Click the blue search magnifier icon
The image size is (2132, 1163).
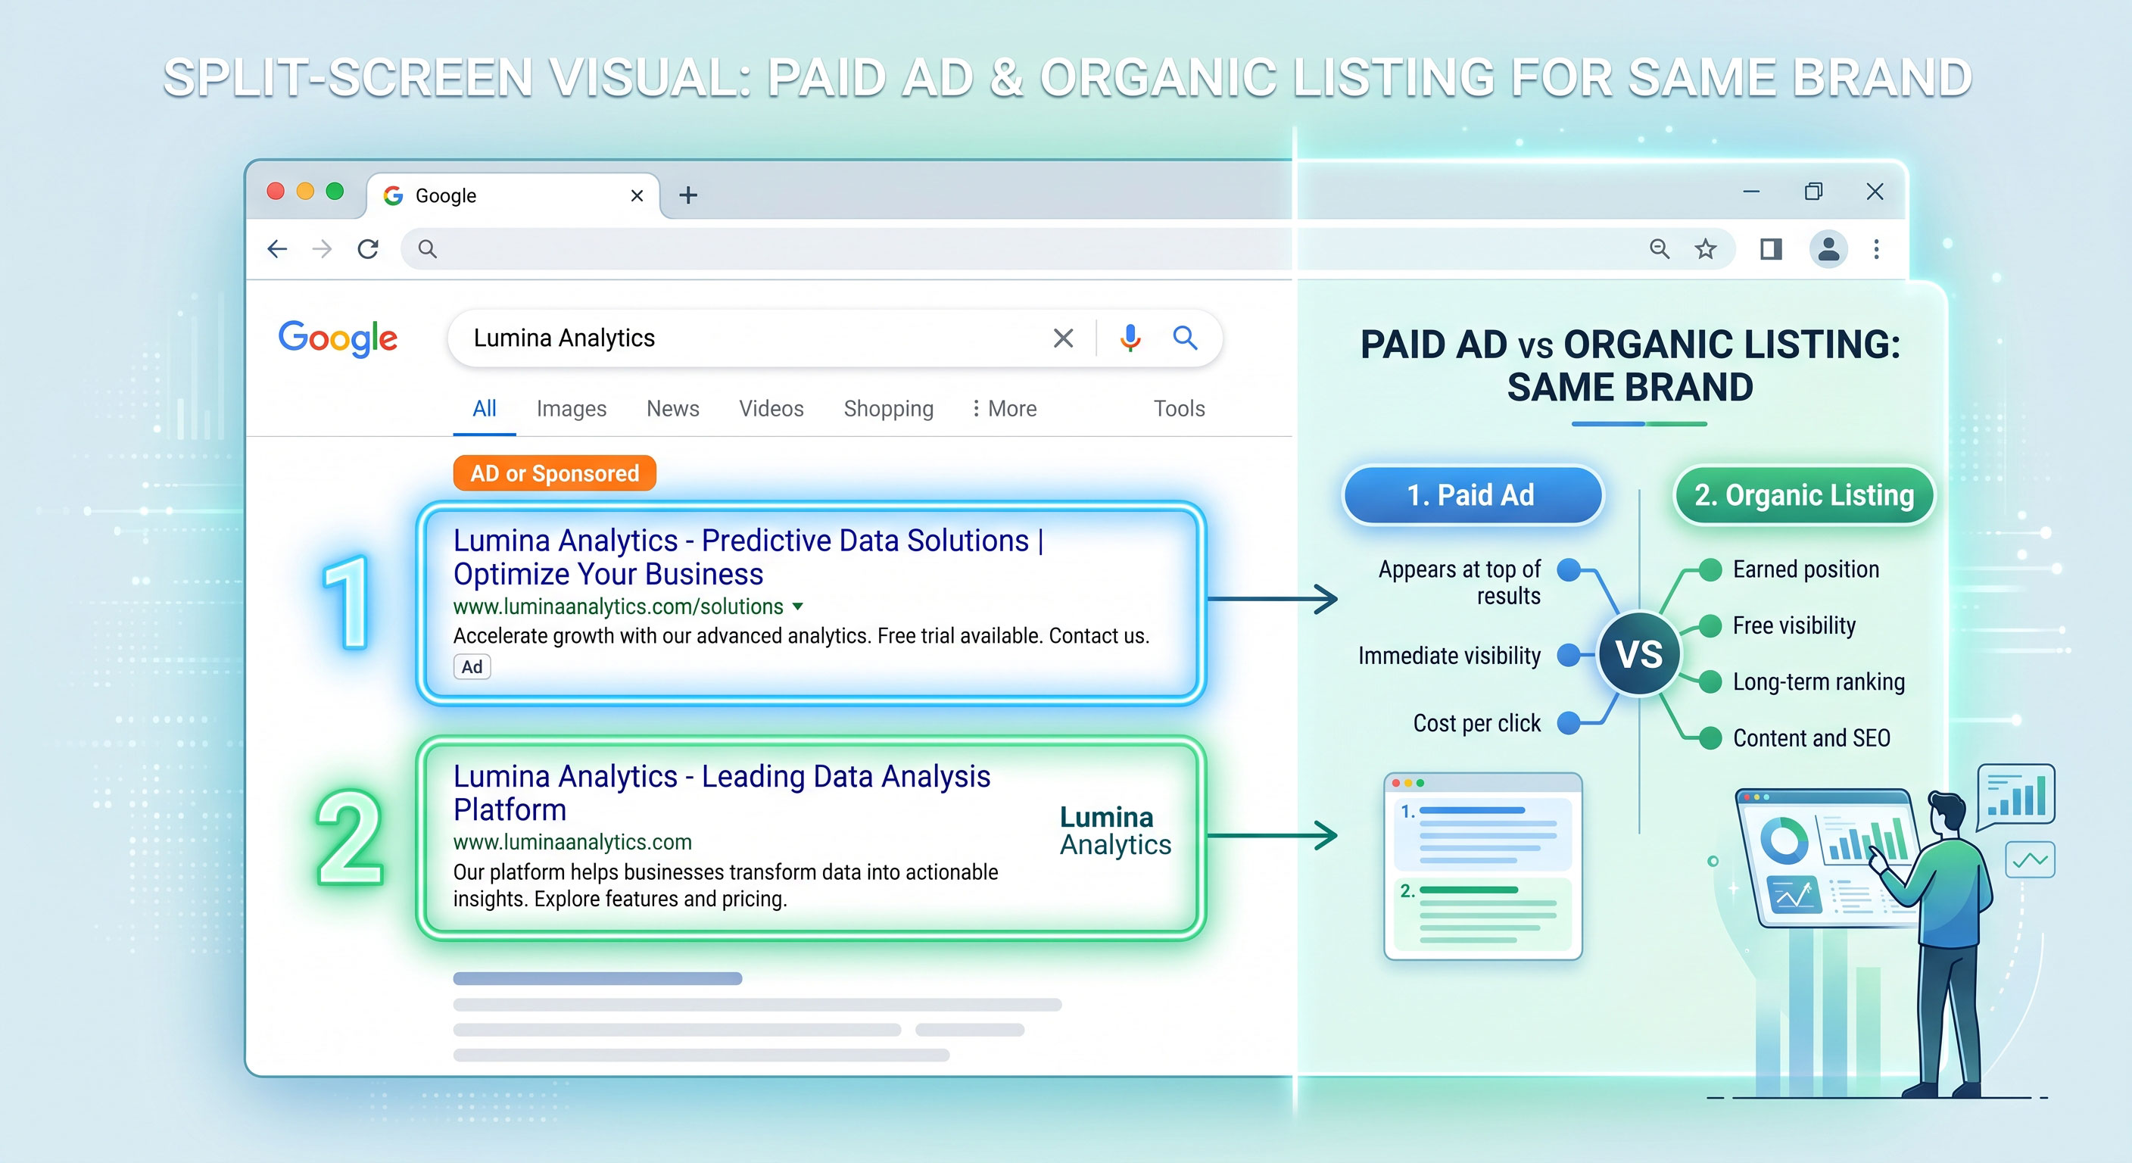click(1185, 338)
